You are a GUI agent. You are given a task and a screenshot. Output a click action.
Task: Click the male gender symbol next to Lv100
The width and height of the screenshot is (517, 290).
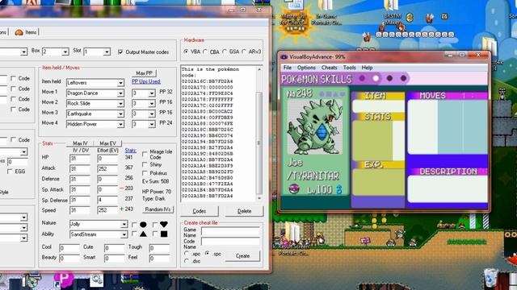[339, 189]
